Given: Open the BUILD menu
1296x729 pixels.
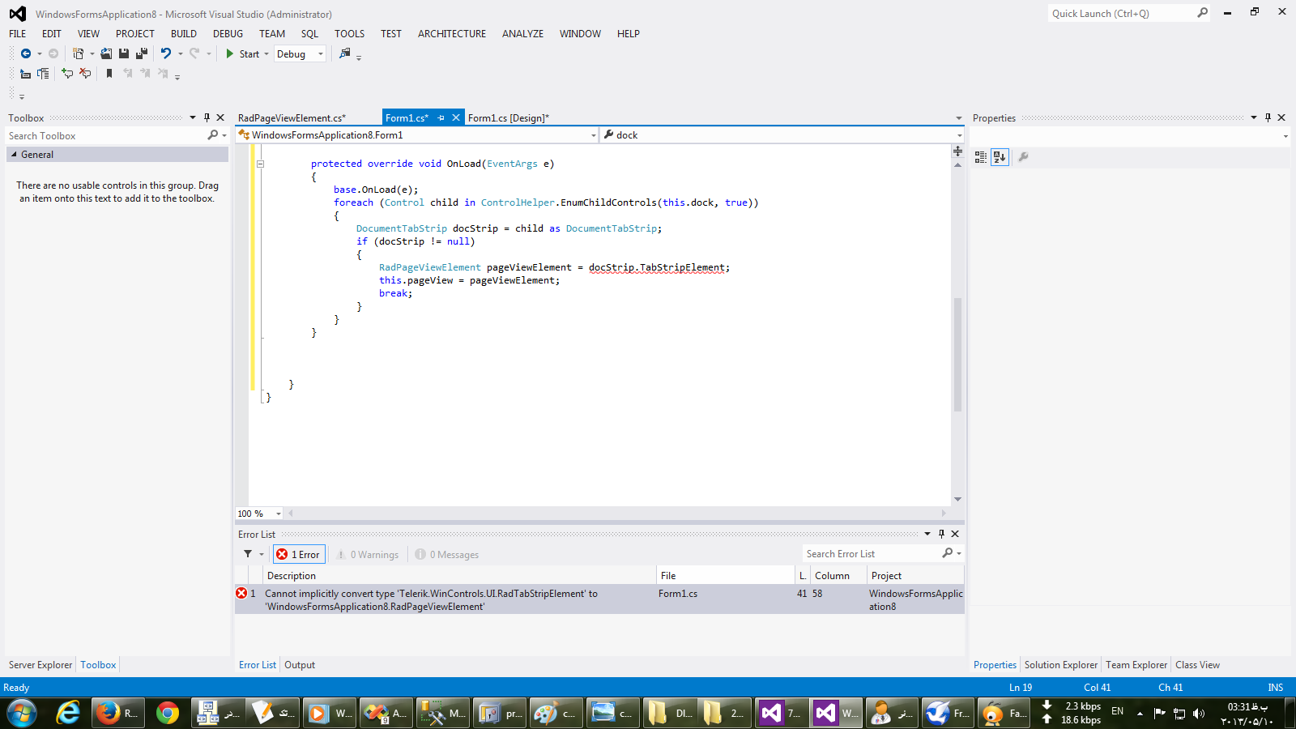Looking at the screenshot, I should (x=183, y=34).
